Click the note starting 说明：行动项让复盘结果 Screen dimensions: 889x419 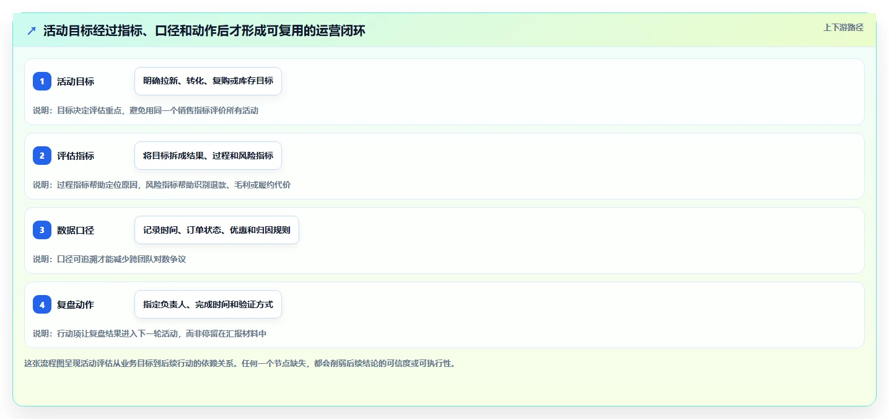(150, 333)
